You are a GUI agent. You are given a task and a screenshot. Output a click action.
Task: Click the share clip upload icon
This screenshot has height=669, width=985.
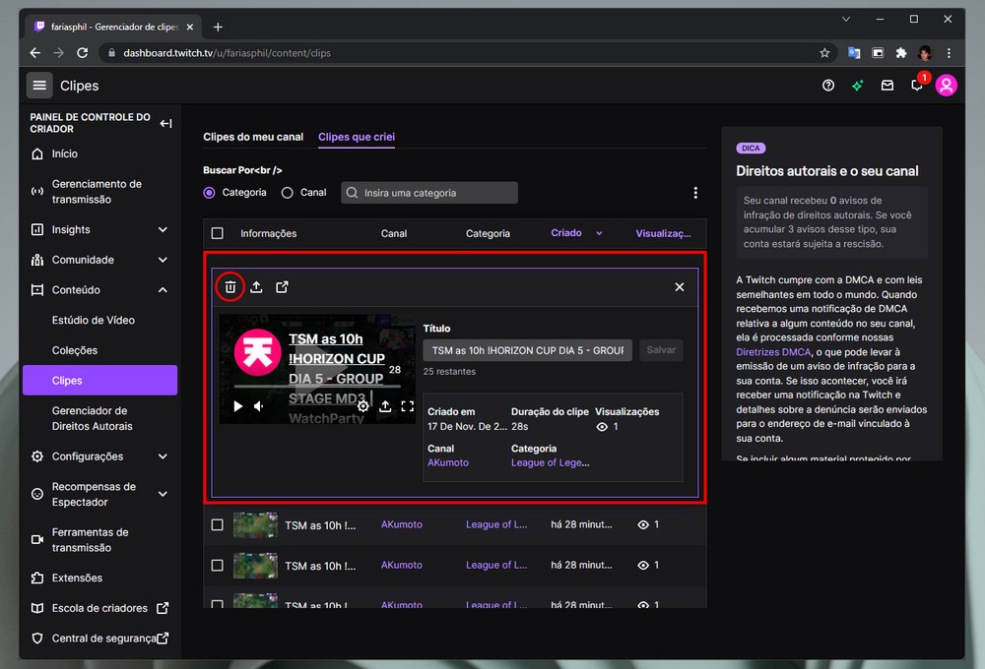click(256, 287)
